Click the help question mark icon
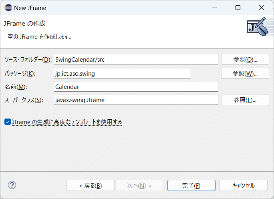Image resolution: width=274 pixels, height=199 pixels. [x=12, y=185]
